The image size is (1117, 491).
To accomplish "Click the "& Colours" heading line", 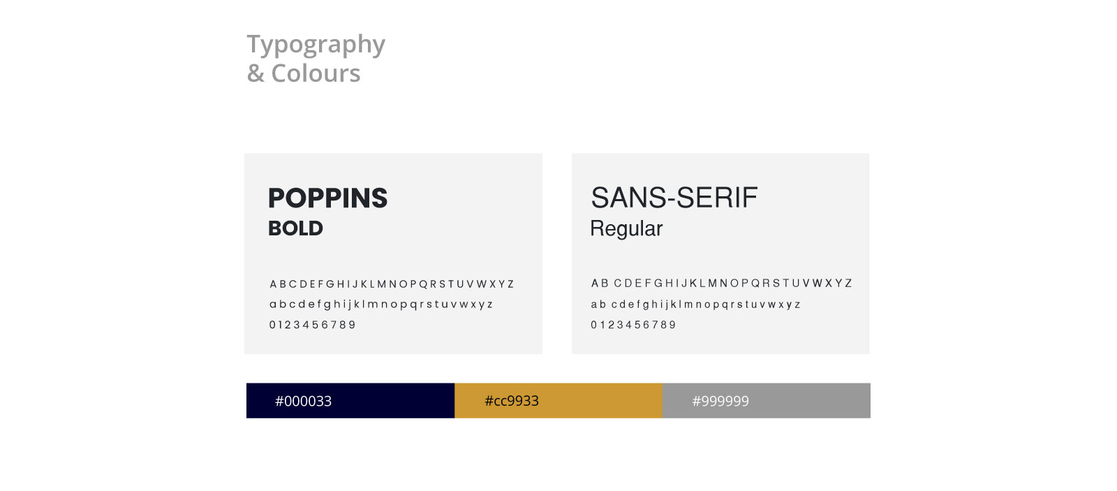I will point(304,73).
